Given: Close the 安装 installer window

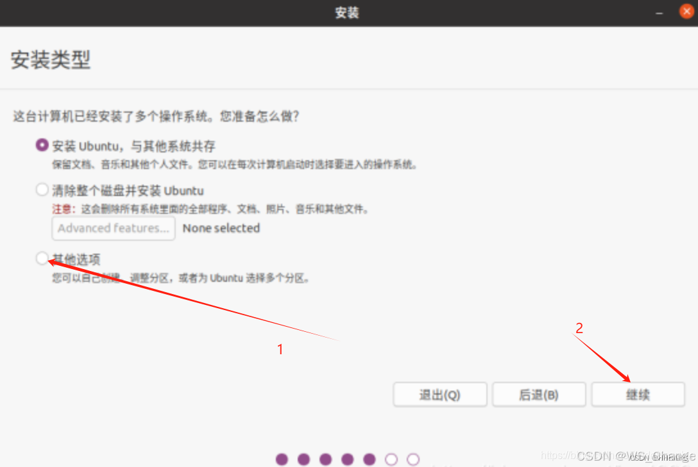Looking at the screenshot, I should [686, 12].
